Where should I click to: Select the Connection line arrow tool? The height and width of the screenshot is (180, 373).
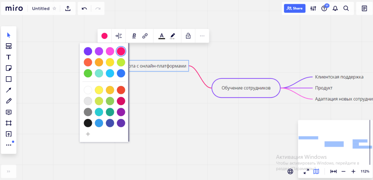[x=9, y=90]
